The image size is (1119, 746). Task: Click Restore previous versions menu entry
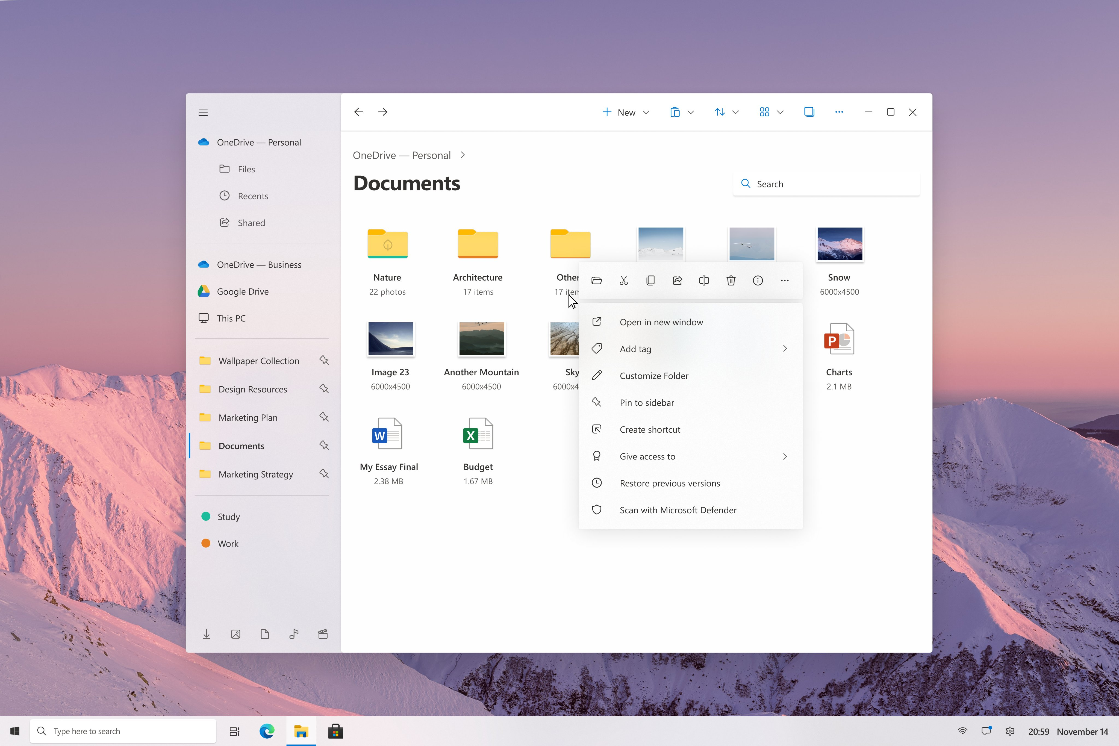point(670,483)
